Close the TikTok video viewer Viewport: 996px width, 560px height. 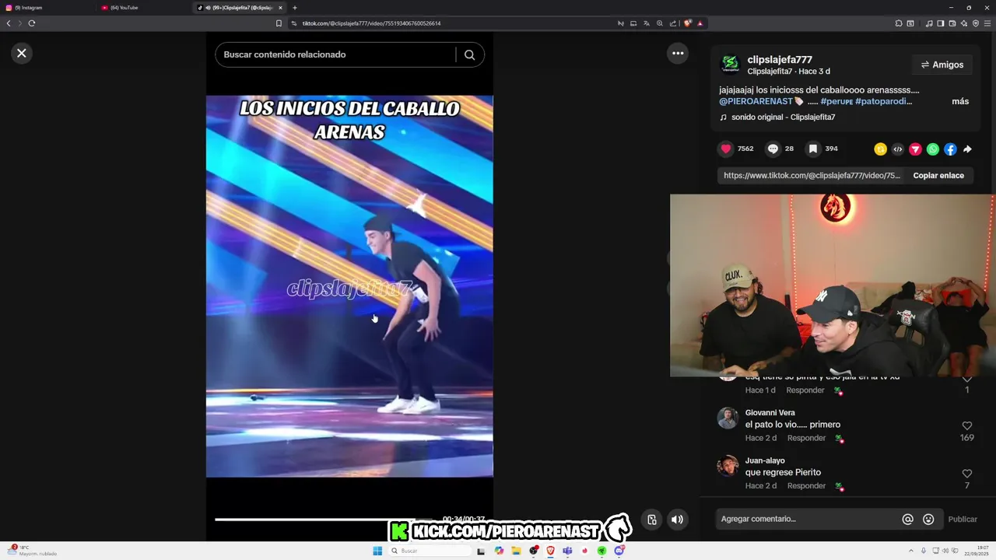(22, 53)
